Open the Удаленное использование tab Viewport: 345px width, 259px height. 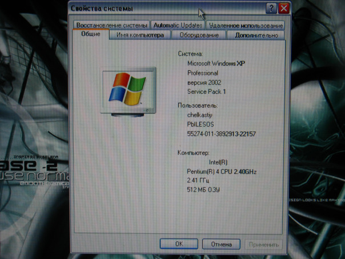tap(246, 26)
